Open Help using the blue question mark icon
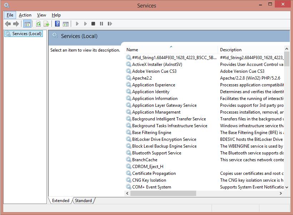 tap(57, 24)
